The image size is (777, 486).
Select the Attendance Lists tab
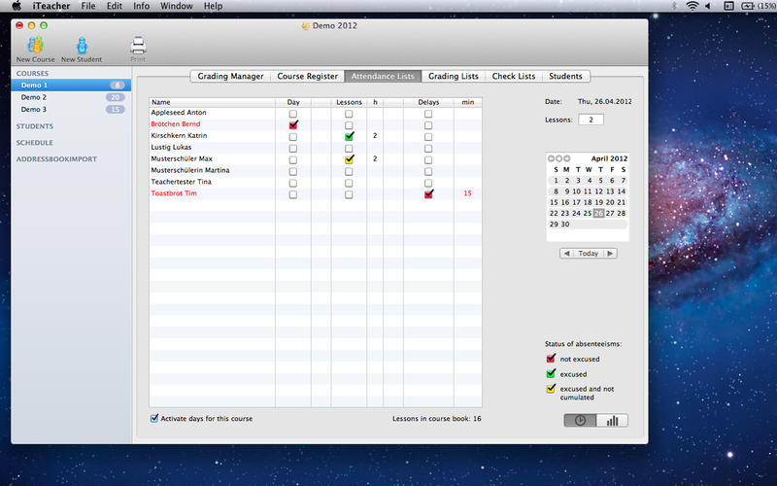[x=383, y=76]
